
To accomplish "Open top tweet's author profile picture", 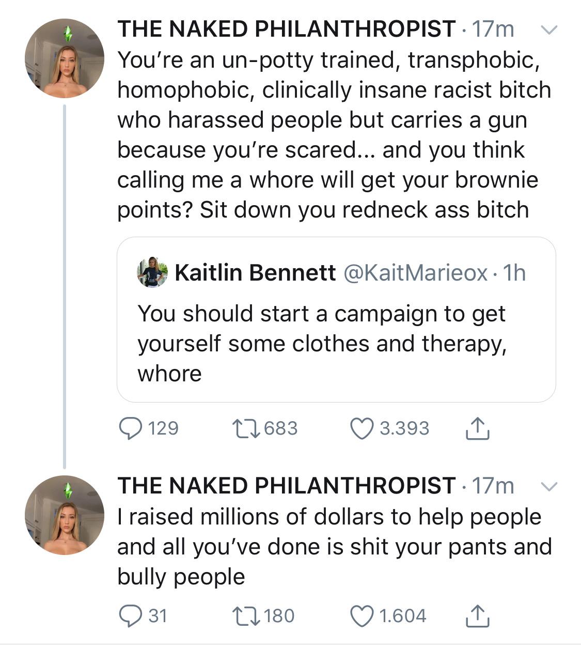I will 65,58.
